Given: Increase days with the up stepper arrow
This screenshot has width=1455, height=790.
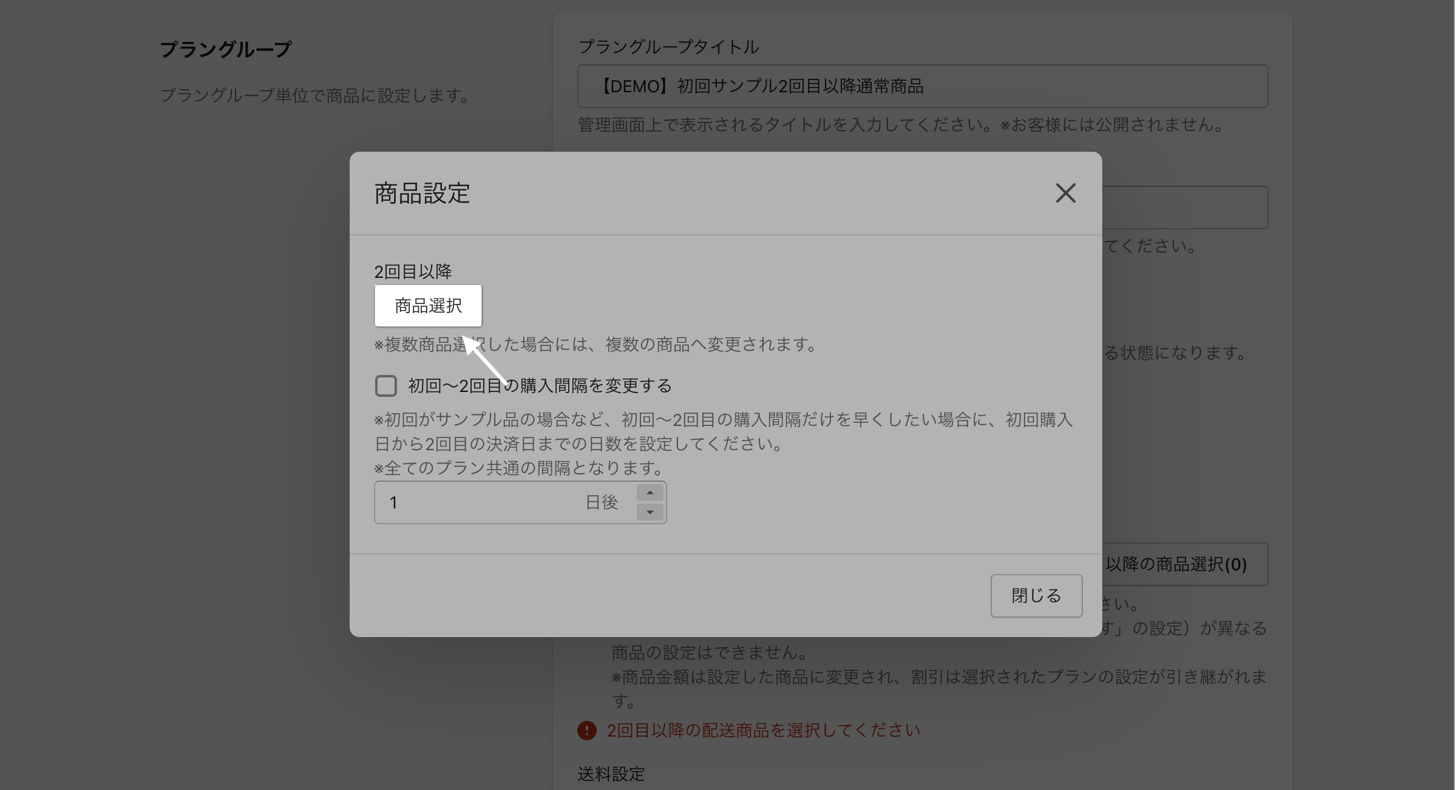Looking at the screenshot, I should (649, 493).
